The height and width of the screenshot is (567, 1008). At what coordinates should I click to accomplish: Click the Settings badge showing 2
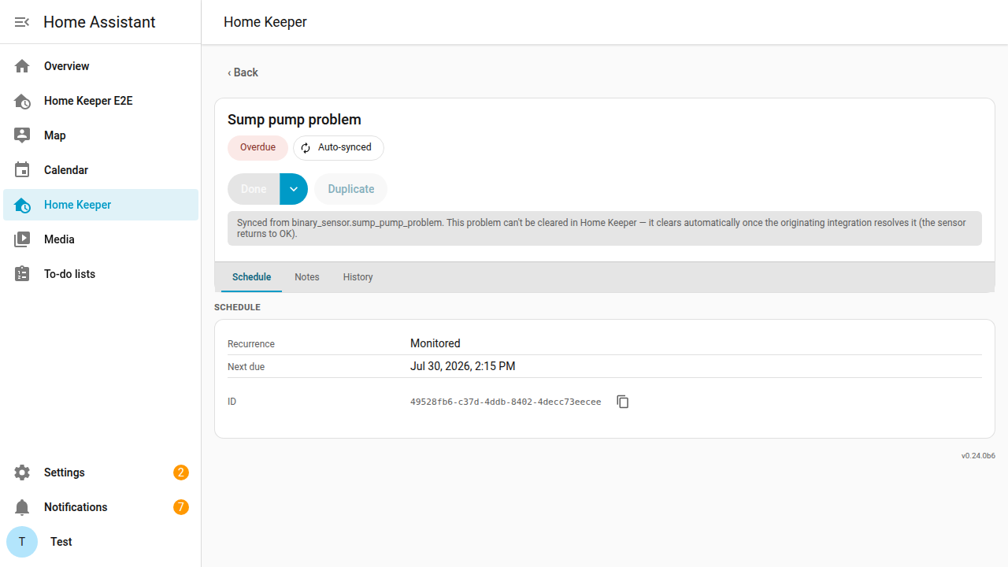(x=181, y=472)
